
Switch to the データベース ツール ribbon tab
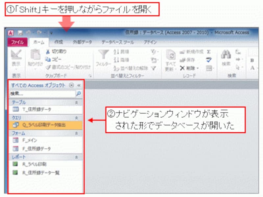click(118, 42)
